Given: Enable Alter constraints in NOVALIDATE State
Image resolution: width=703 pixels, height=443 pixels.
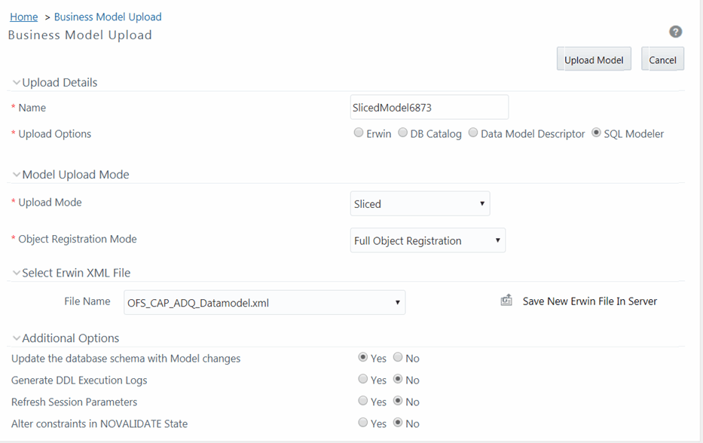Looking at the screenshot, I should [363, 423].
